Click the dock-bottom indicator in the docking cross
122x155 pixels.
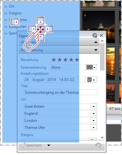pyautogui.click(x=41, y=38)
